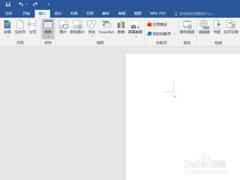Select the 插入 (Insert) tab

coord(42,13)
